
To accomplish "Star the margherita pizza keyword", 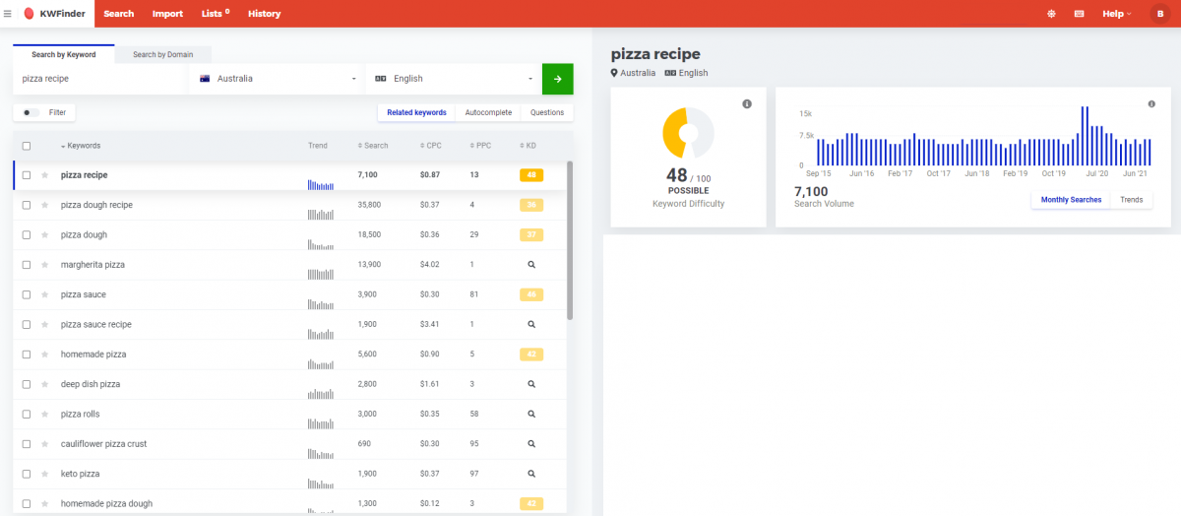I will click(x=44, y=265).
